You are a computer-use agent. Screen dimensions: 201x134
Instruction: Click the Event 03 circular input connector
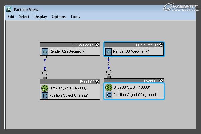[109, 72]
